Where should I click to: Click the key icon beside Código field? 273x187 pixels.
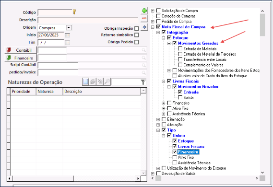click(x=74, y=12)
